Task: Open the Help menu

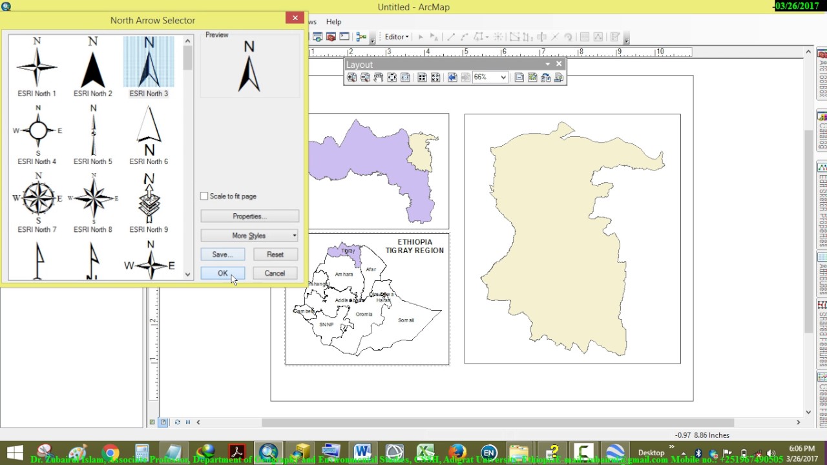Action: point(333,22)
